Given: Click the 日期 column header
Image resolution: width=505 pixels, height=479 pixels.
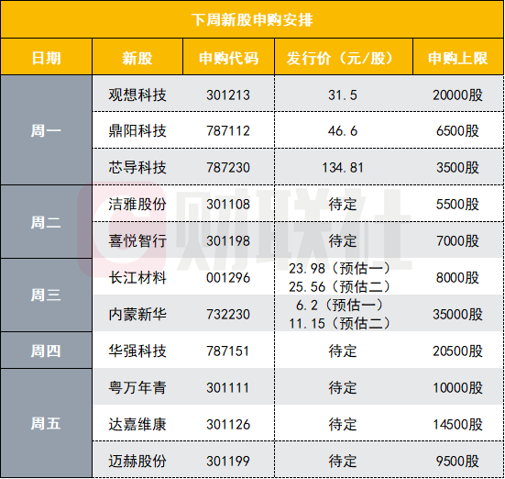Looking at the screenshot, I should [47, 57].
